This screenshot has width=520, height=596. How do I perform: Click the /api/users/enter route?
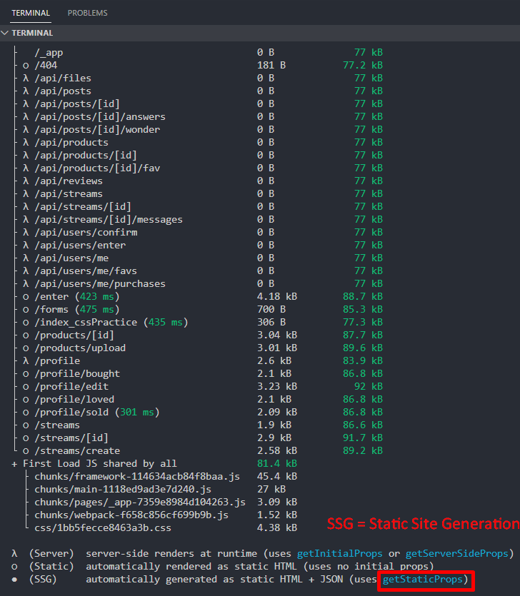pos(80,245)
